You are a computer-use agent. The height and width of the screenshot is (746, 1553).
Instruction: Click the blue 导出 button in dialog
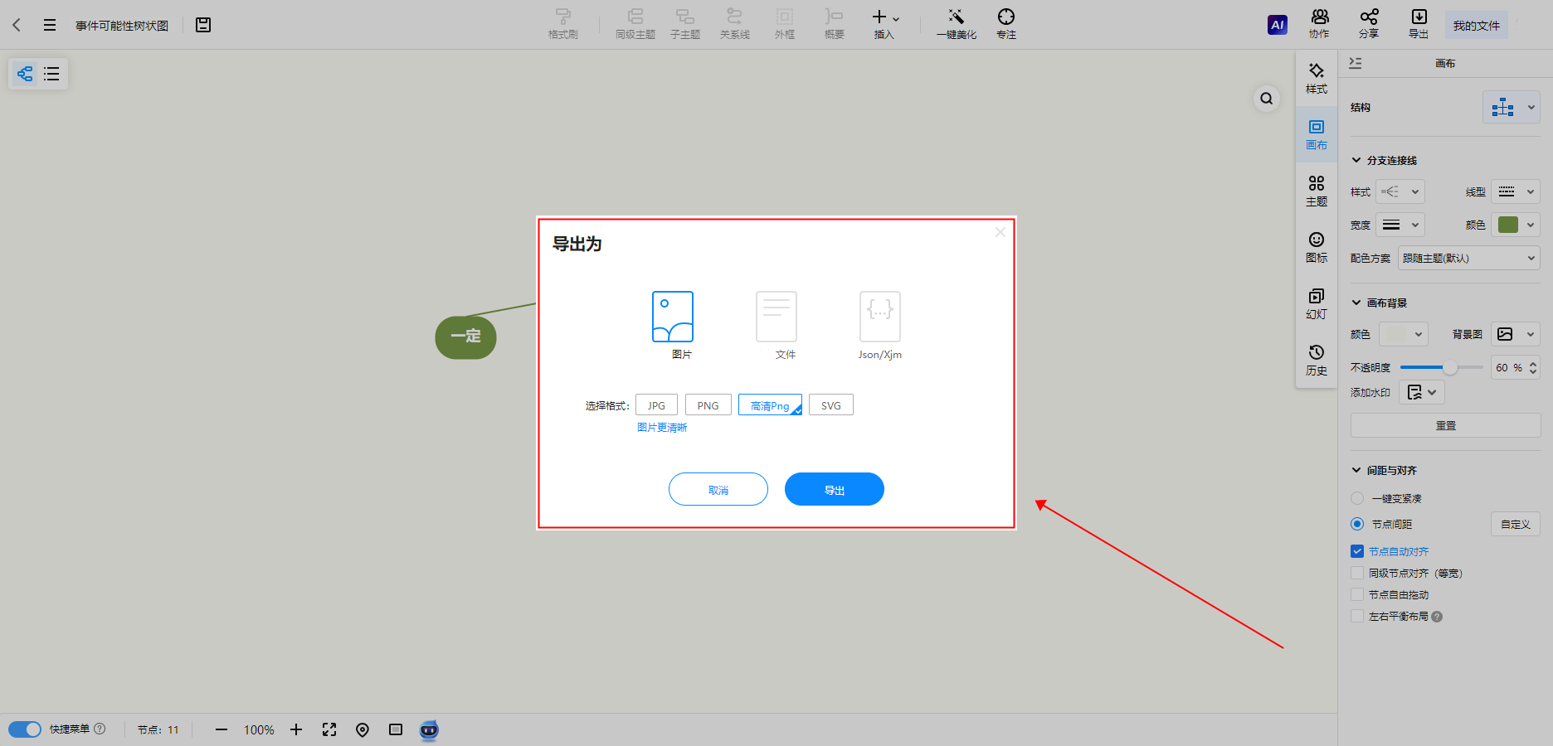click(x=834, y=489)
